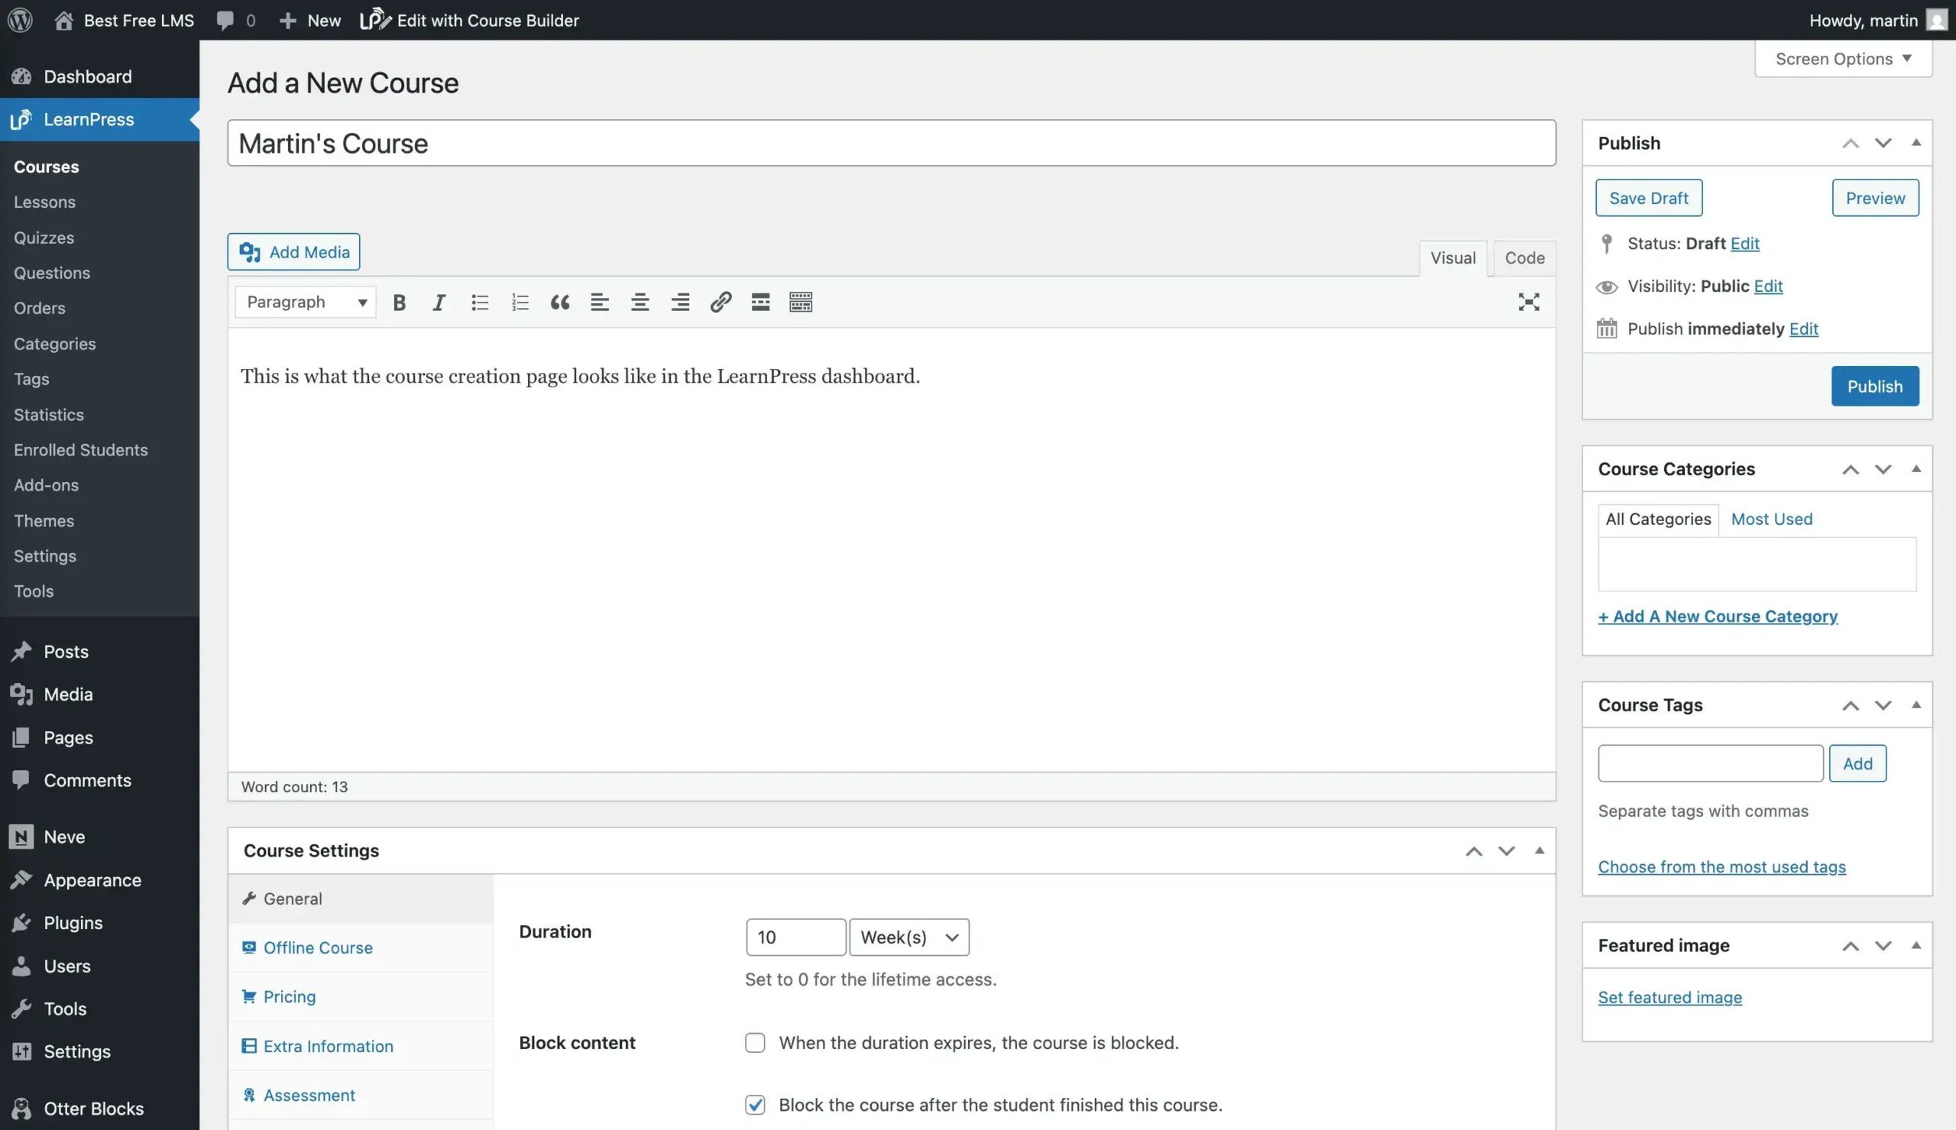Move Publish panel down

[1883, 143]
